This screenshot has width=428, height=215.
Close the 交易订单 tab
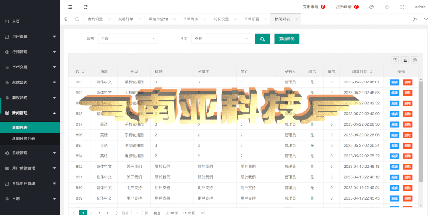click(x=140, y=19)
